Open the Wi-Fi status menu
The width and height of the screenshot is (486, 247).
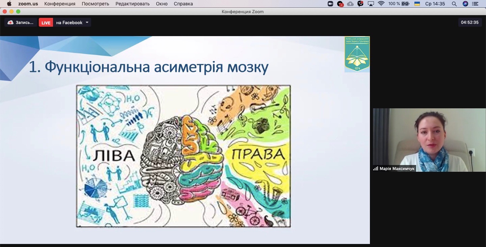point(381,4)
